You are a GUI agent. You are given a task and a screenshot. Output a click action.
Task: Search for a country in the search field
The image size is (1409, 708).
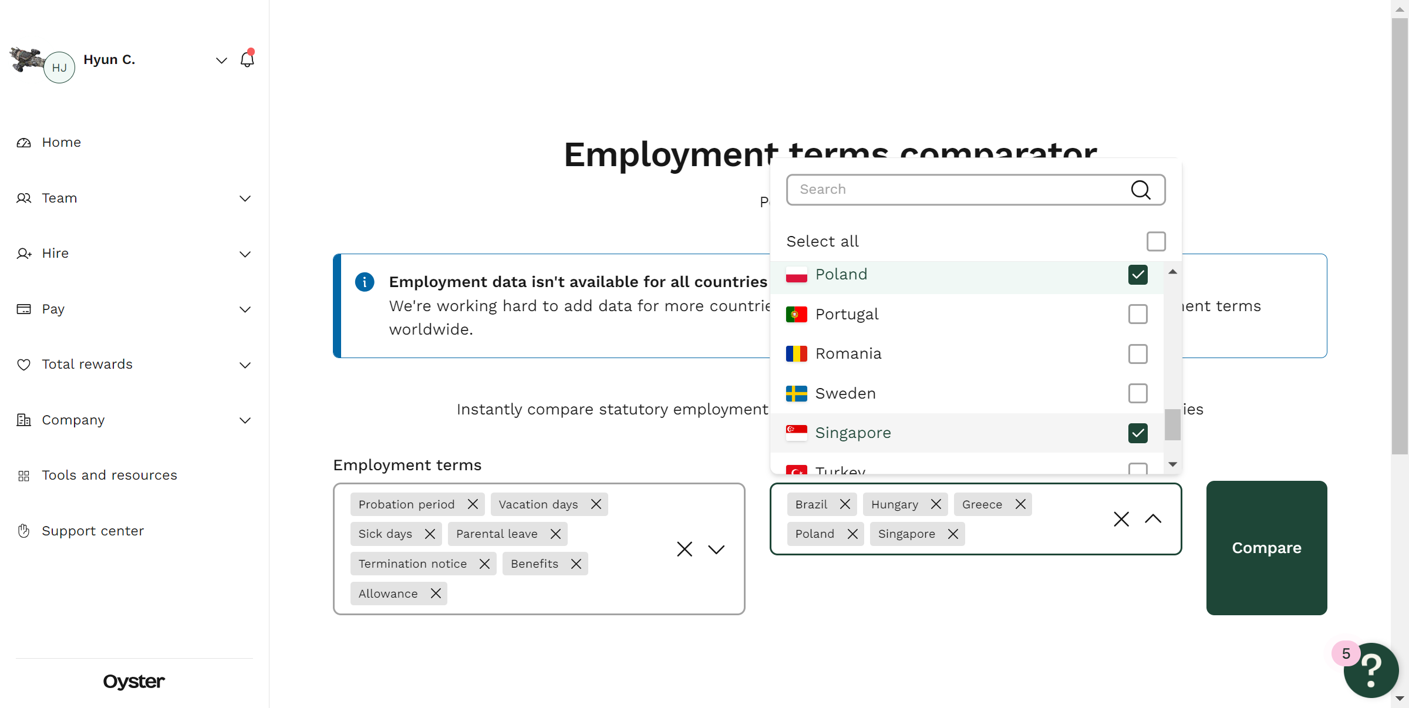975,188
